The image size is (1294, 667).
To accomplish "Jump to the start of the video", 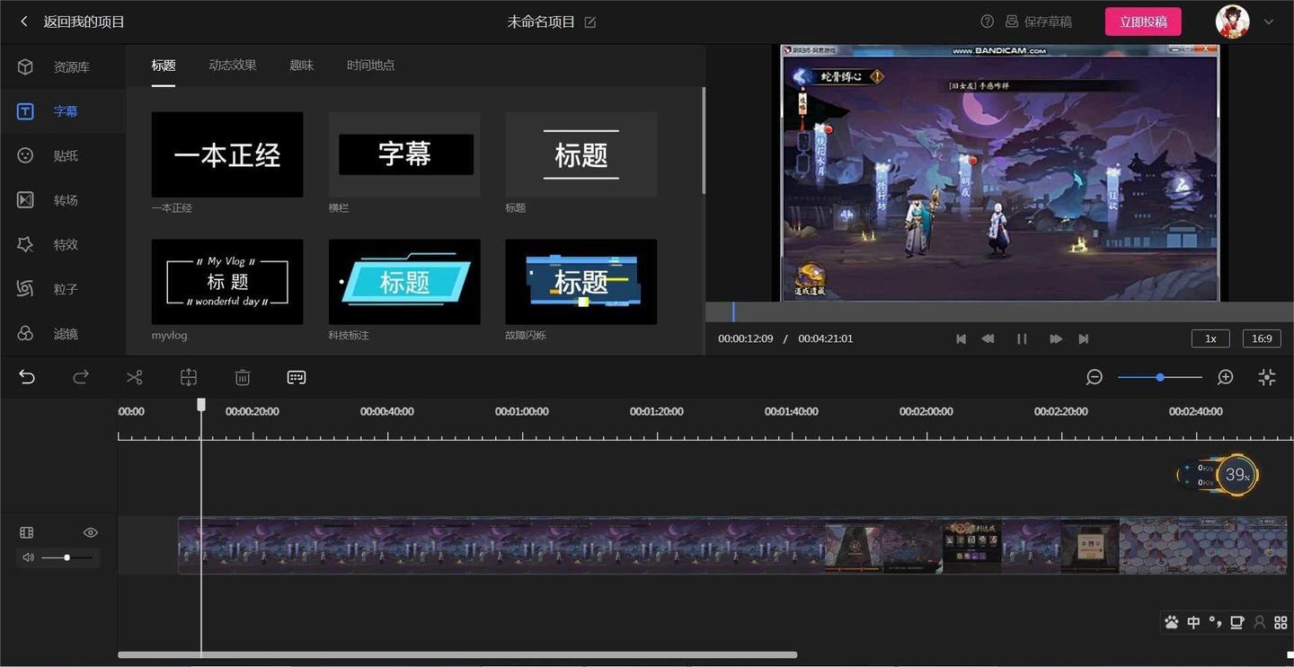I will pyautogui.click(x=961, y=338).
